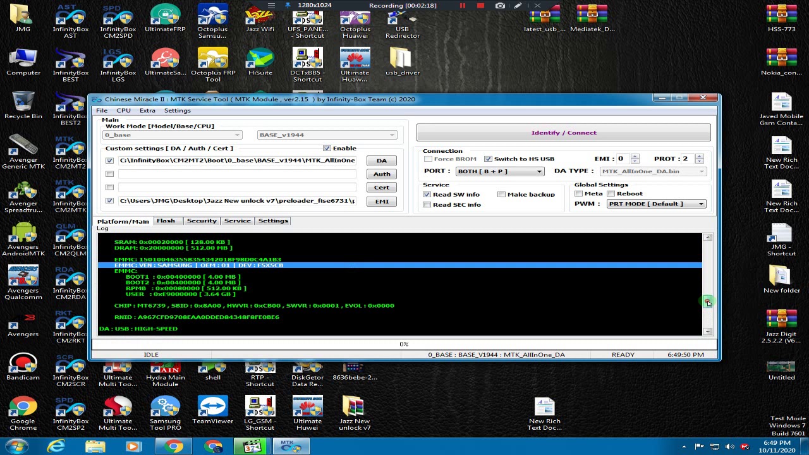Launch Jazz Wifi desktop icon
The height and width of the screenshot is (455, 809).
point(260,19)
